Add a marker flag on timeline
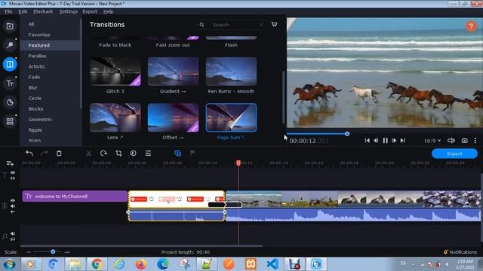 192,153
